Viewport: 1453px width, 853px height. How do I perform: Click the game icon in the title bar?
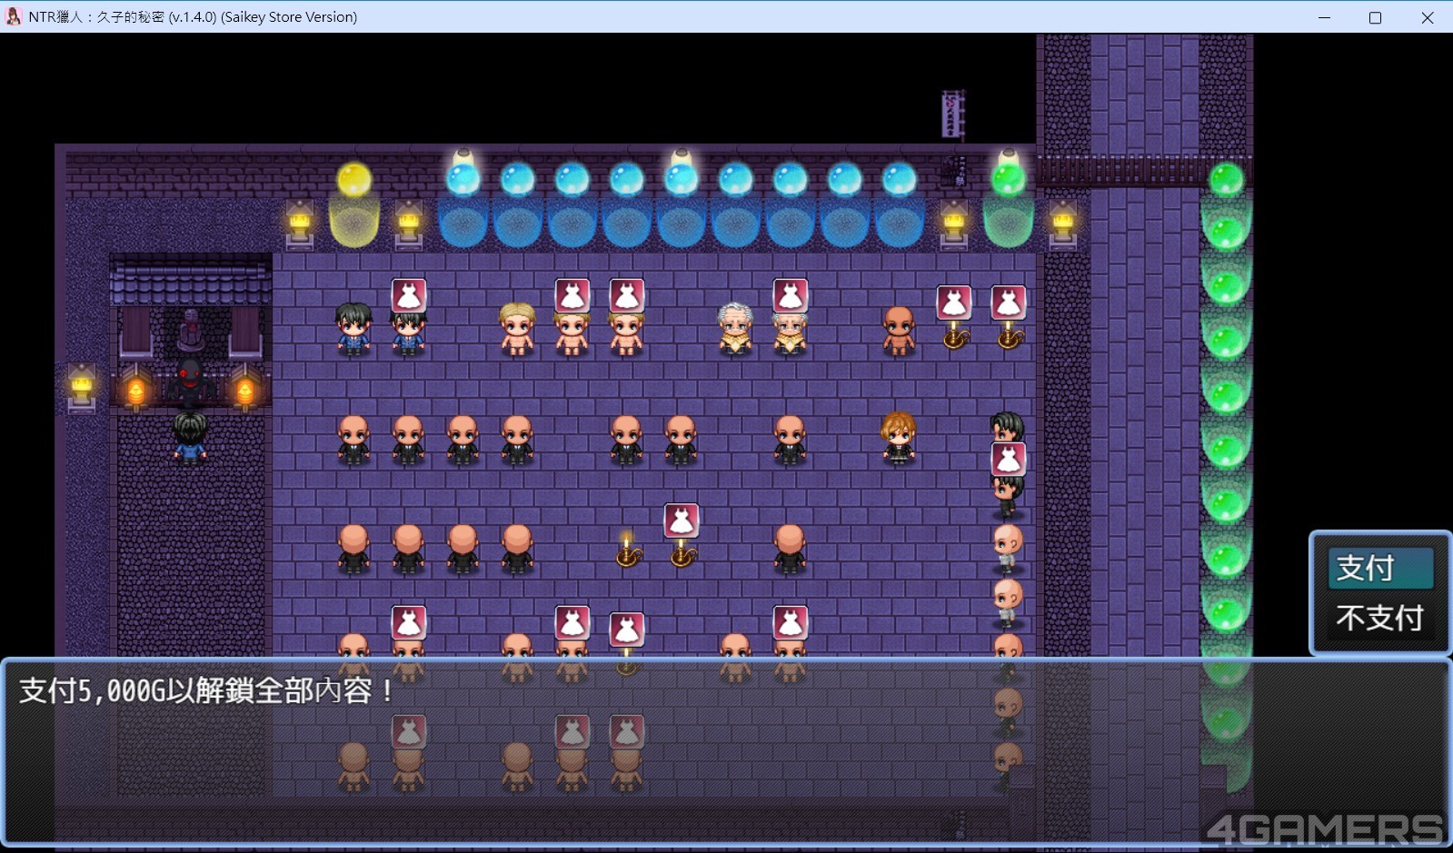[x=14, y=16]
